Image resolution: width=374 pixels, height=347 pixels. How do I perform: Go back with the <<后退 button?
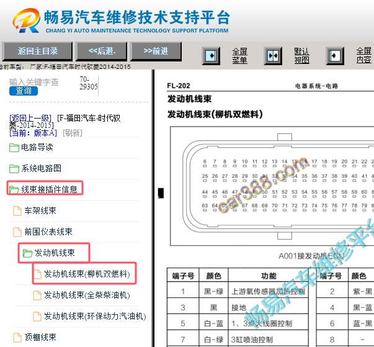(x=102, y=52)
